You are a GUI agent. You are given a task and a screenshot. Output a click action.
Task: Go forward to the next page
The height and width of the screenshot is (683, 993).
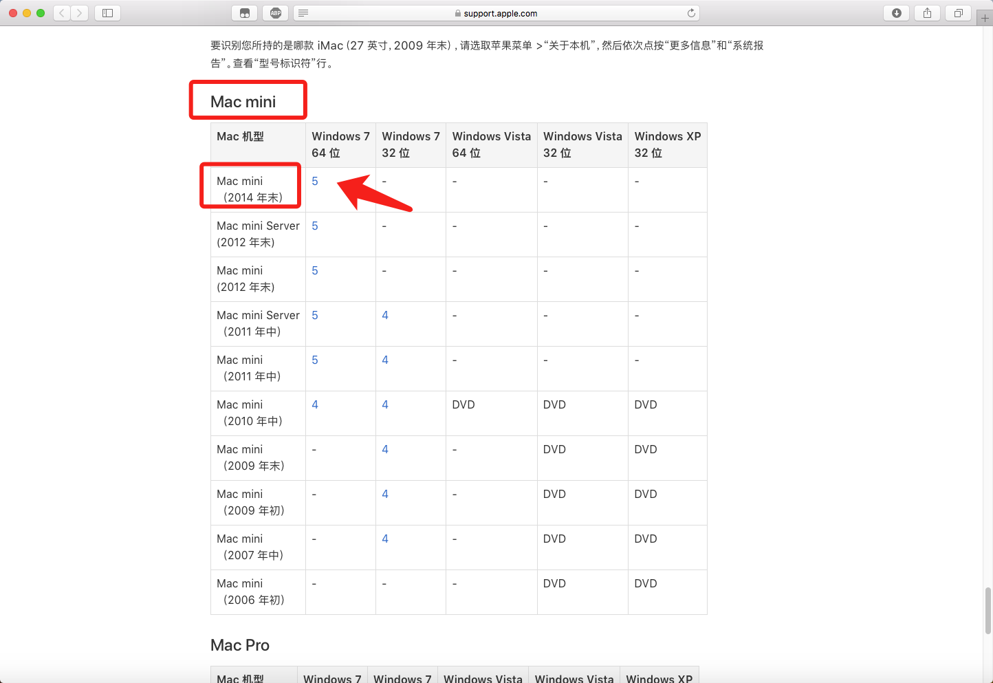pyautogui.click(x=80, y=13)
